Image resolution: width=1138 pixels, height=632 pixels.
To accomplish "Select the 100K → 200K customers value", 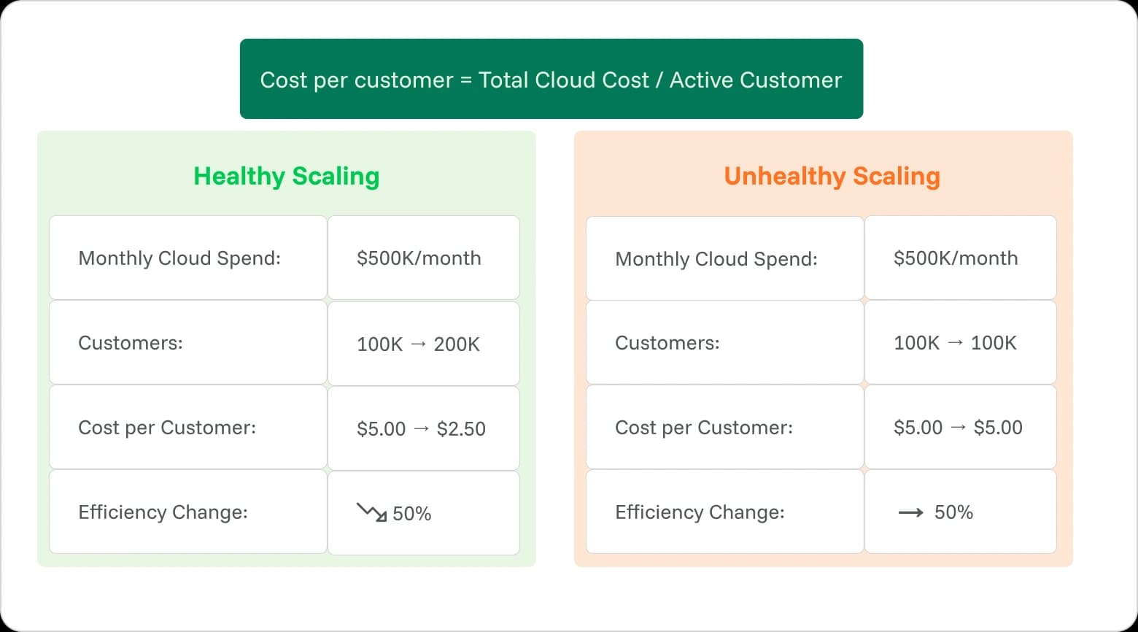I will [418, 344].
